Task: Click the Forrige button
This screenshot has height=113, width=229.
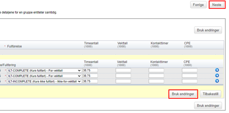Action: (198, 5)
